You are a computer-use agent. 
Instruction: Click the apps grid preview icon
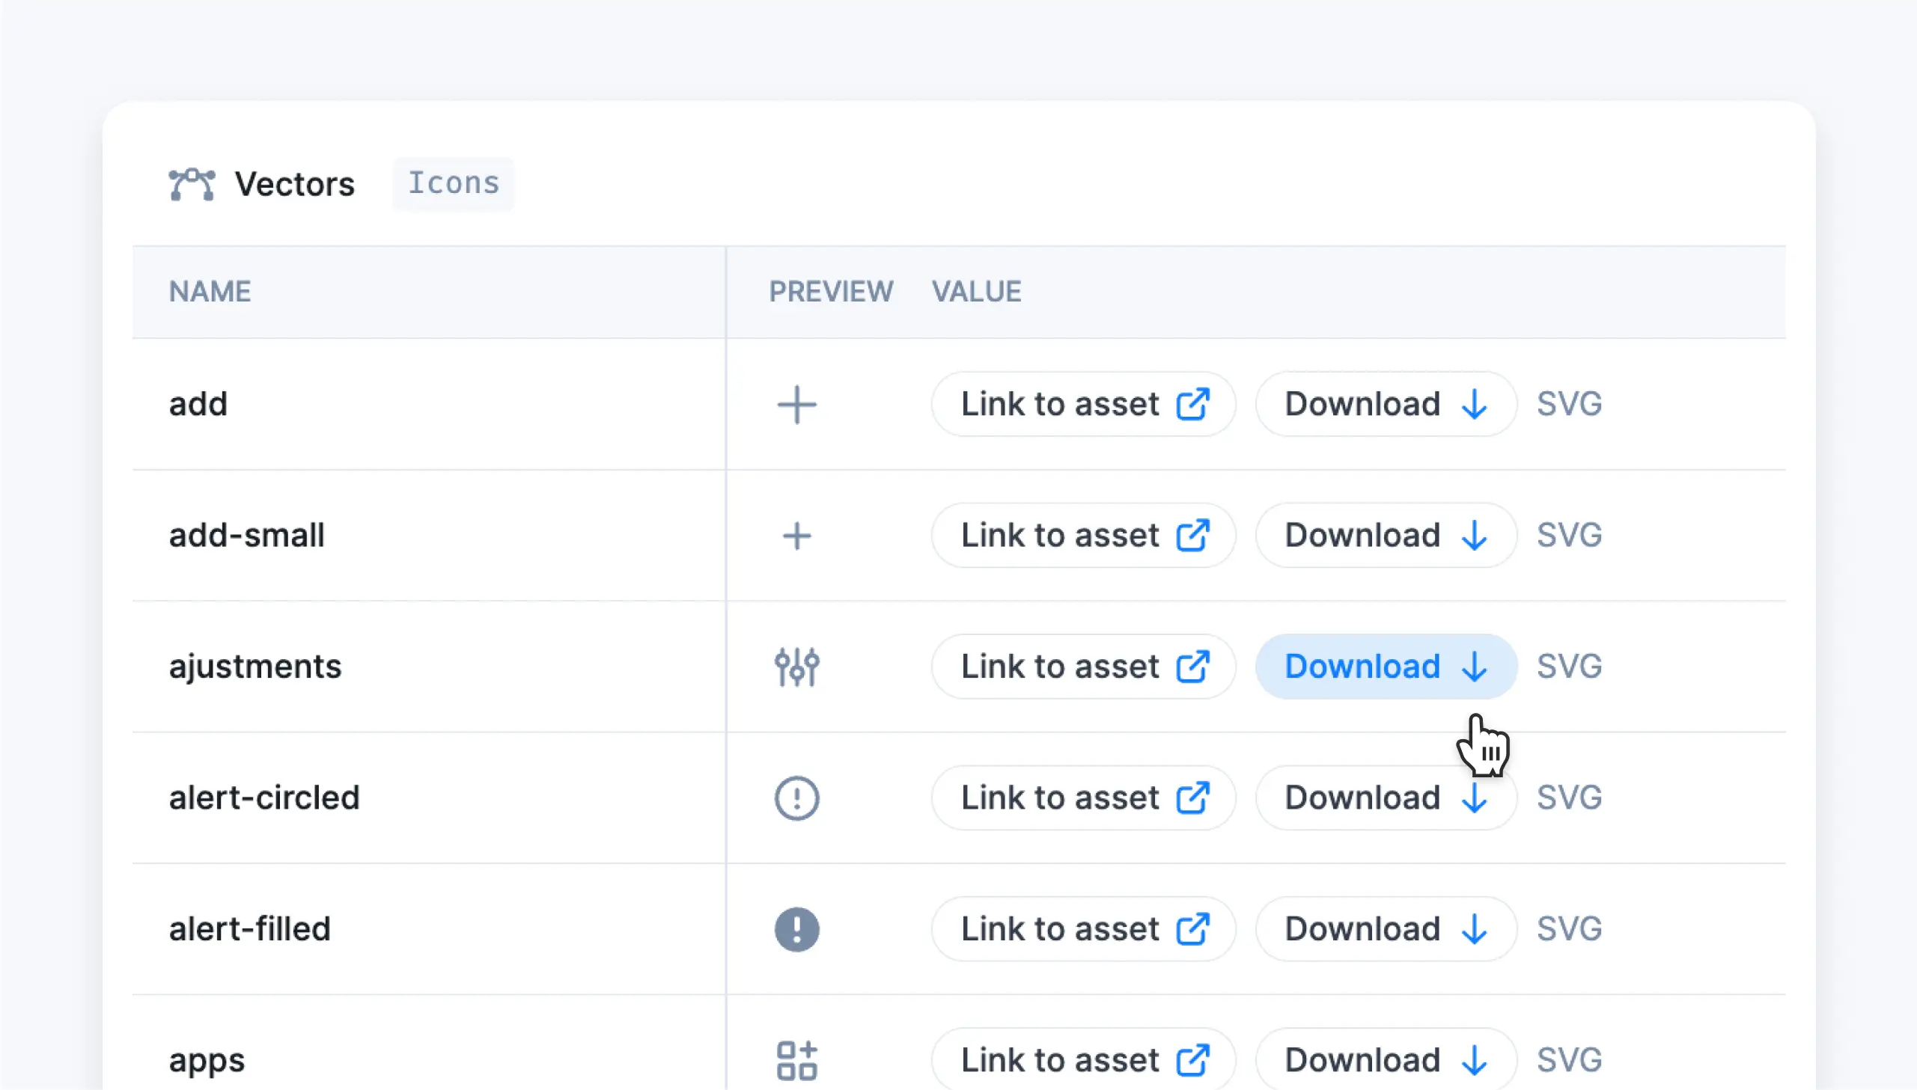click(x=796, y=1060)
